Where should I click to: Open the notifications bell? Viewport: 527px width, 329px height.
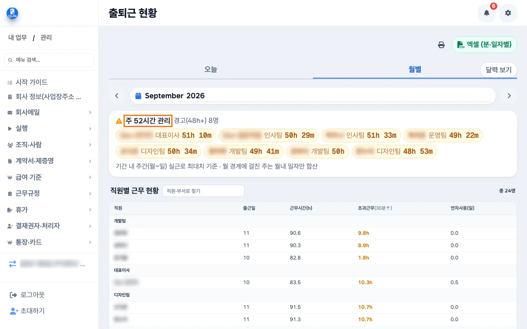487,13
